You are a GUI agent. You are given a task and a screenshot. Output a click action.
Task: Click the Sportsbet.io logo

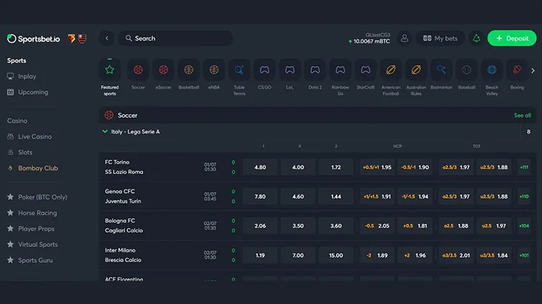pyautogui.click(x=35, y=38)
